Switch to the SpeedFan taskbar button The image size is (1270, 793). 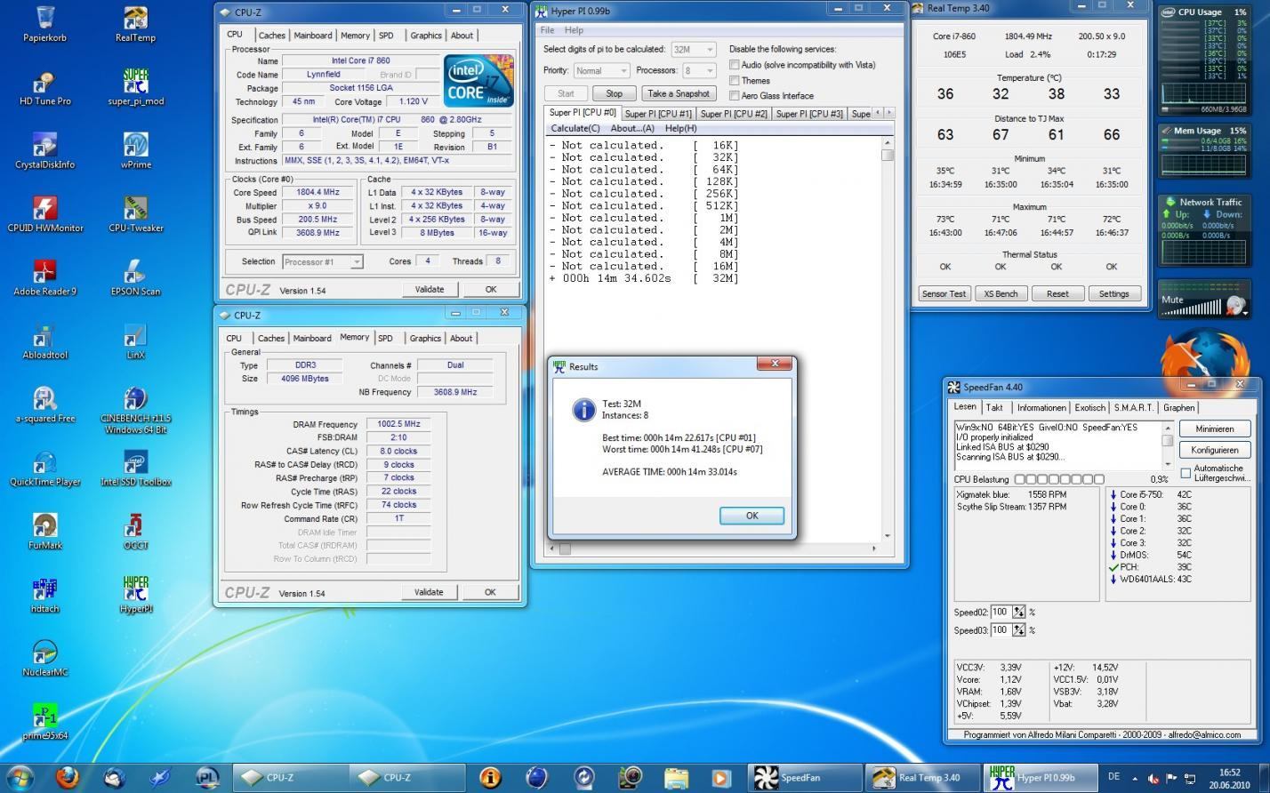coord(804,777)
